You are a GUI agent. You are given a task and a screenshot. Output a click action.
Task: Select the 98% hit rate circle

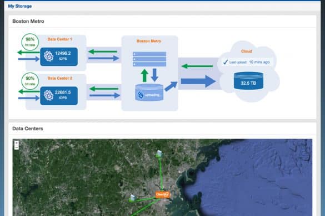coord(30,42)
